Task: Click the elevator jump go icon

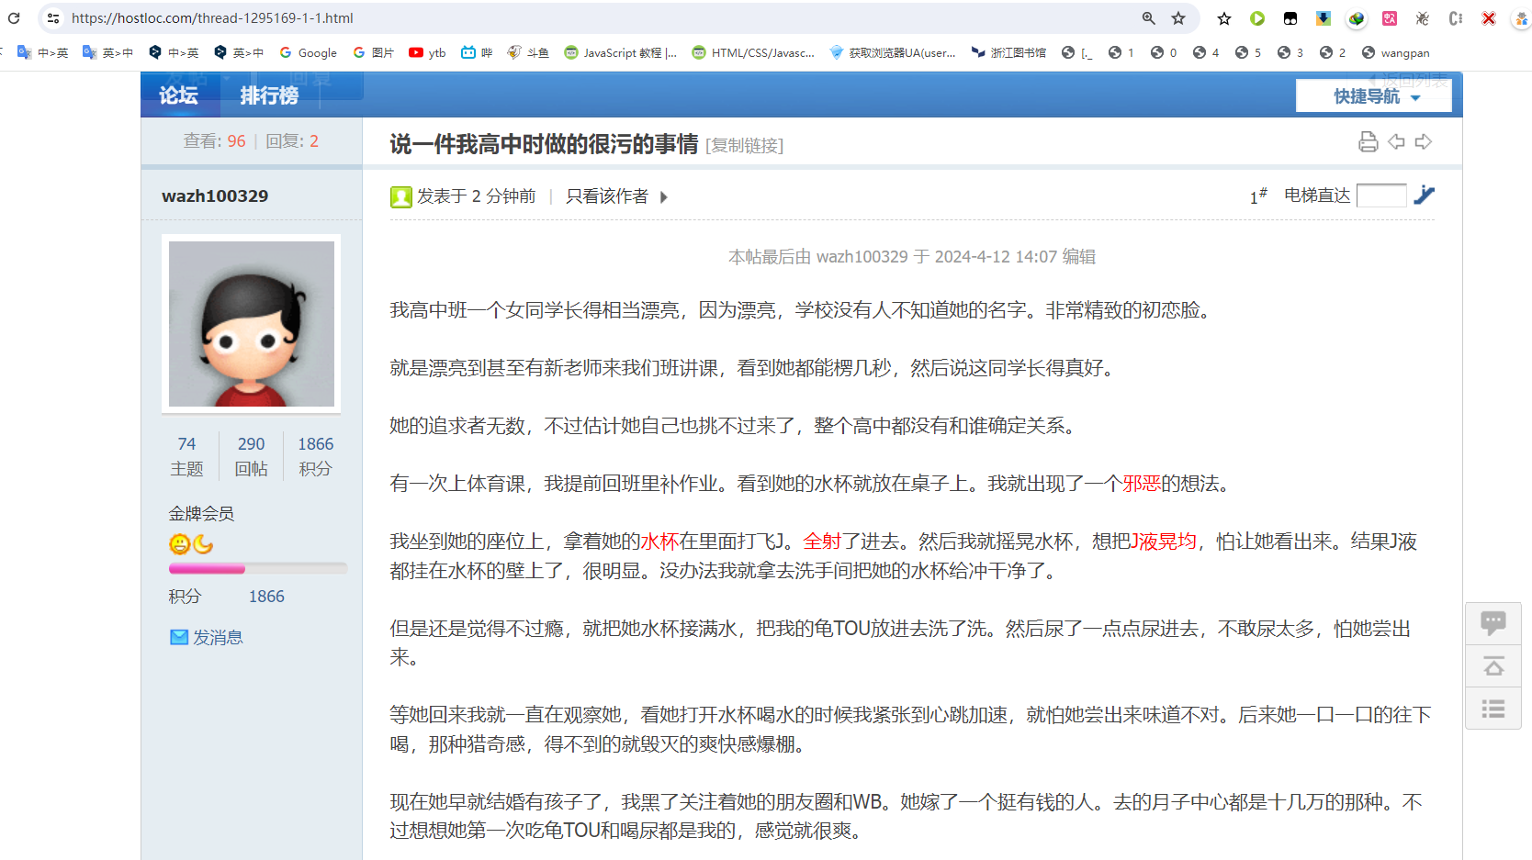Action: [1424, 195]
